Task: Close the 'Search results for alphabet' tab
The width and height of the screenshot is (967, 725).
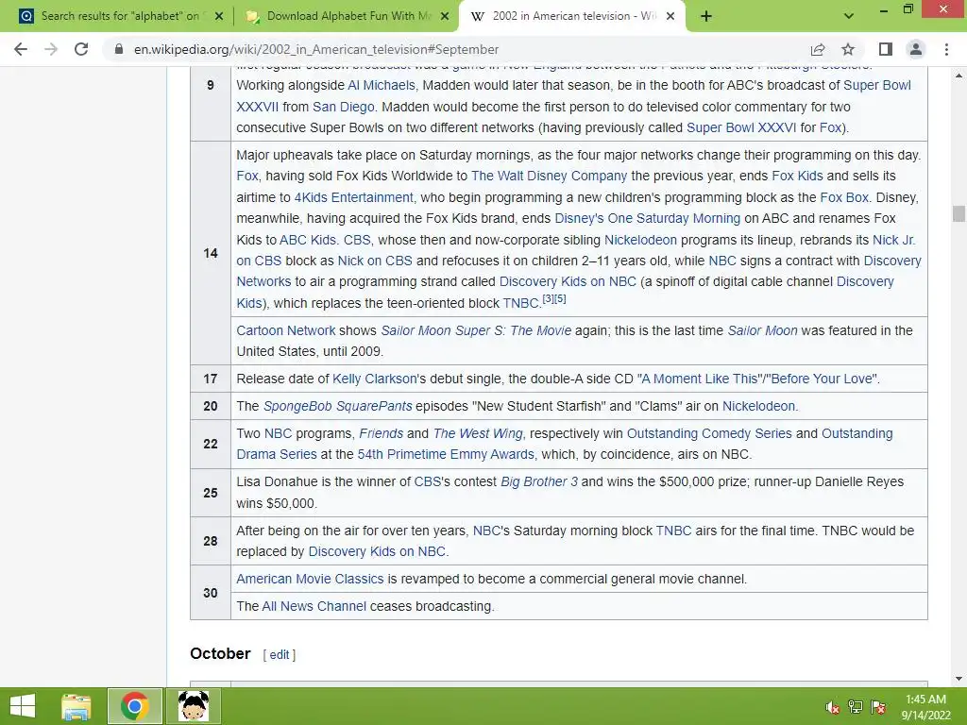Action: 218,16
